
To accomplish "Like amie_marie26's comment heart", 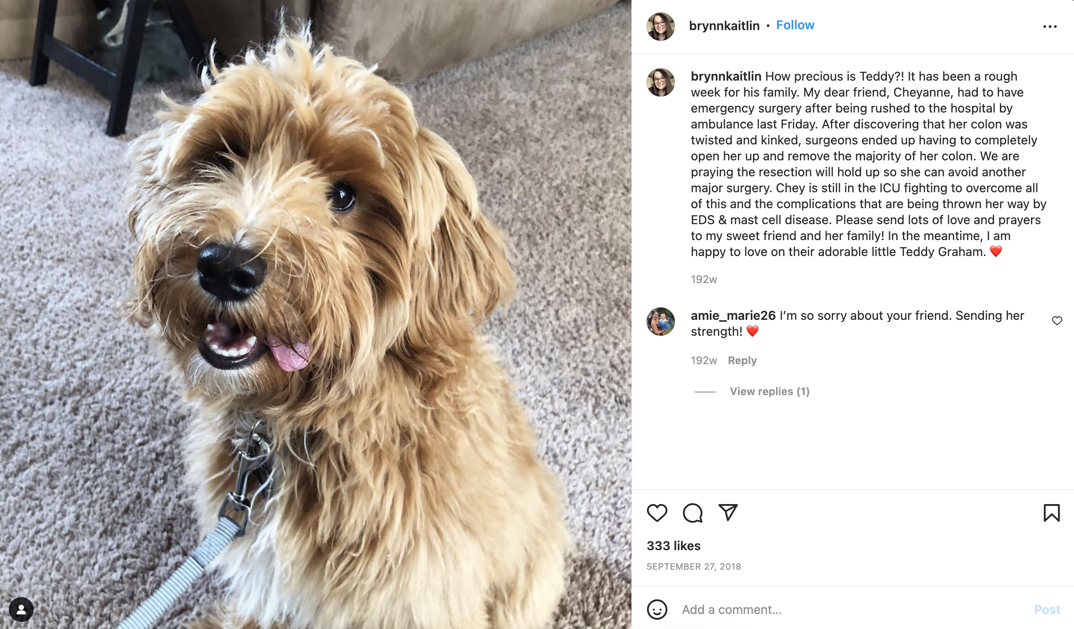I will click(x=1057, y=321).
